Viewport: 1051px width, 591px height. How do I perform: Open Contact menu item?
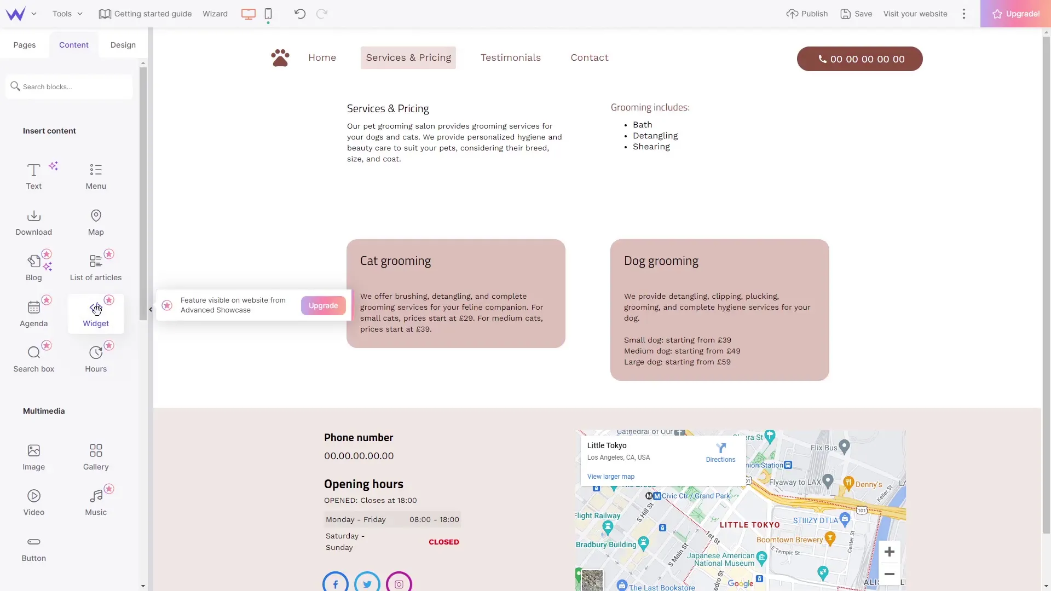tap(590, 57)
